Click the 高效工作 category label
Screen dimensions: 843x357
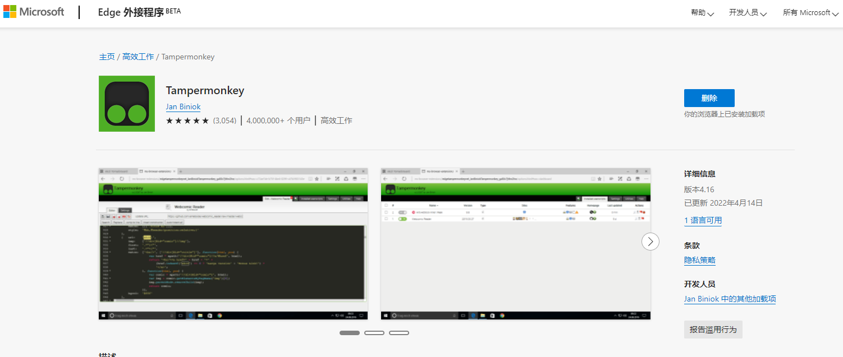[x=336, y=120]
